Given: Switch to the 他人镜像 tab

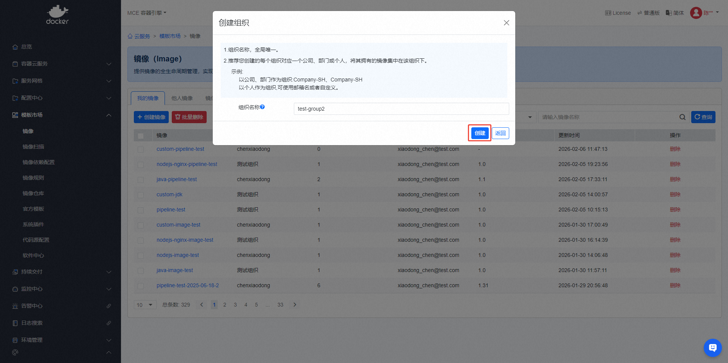Looking at the screenshot, I should coord(182,98).
